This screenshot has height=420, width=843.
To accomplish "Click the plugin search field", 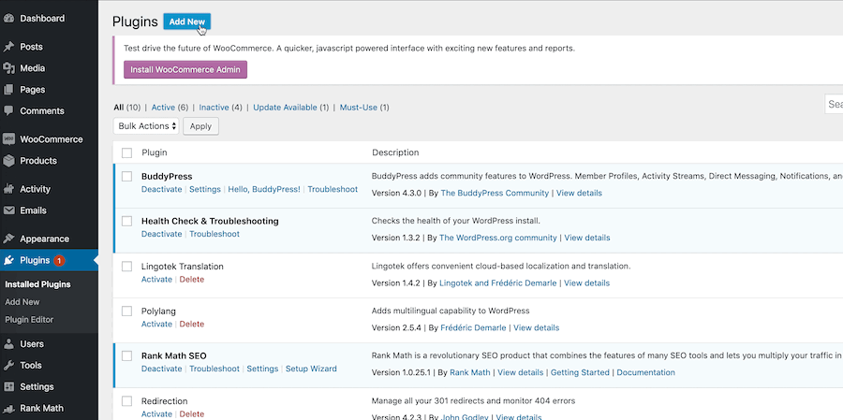I will click(x=834, y=105).
